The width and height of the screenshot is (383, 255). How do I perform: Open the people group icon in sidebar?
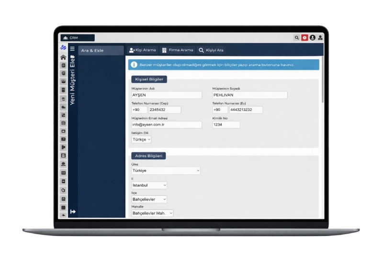tap(63, 164)
